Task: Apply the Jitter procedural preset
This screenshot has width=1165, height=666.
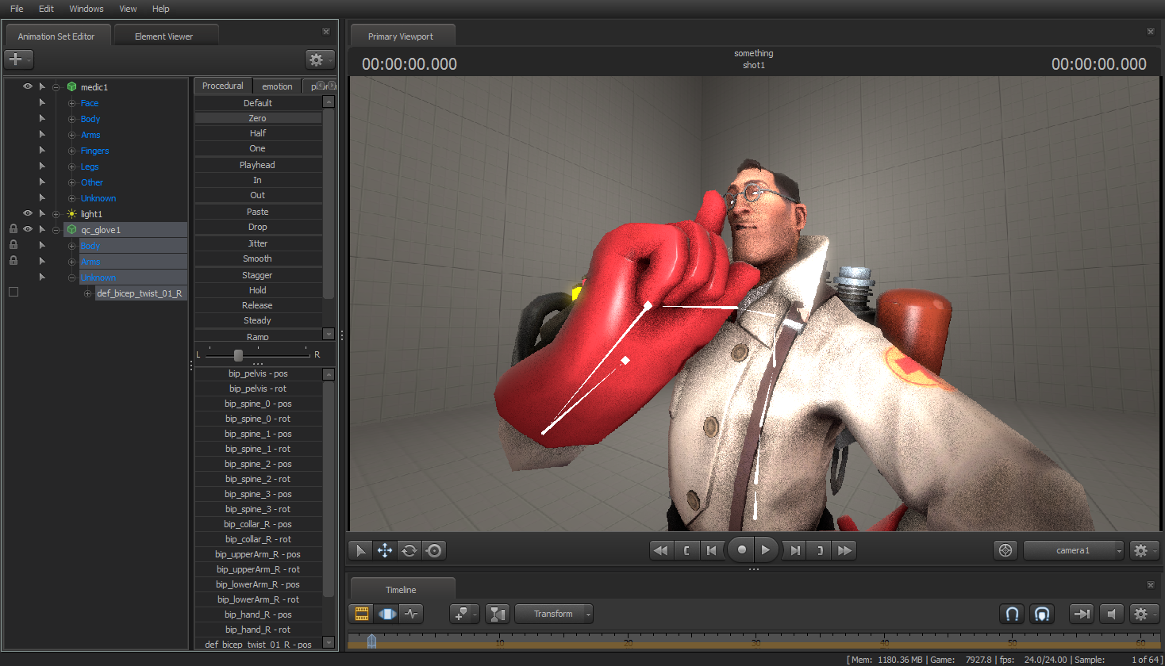Action: point(258,243)
